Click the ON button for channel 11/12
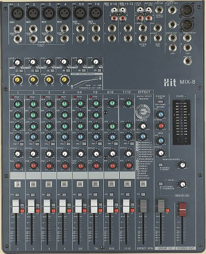The image size is (206, 254). point(127,184)
